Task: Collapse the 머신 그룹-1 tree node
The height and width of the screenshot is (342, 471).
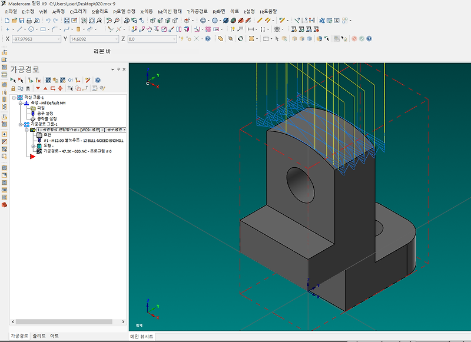Action: (14, 97)
